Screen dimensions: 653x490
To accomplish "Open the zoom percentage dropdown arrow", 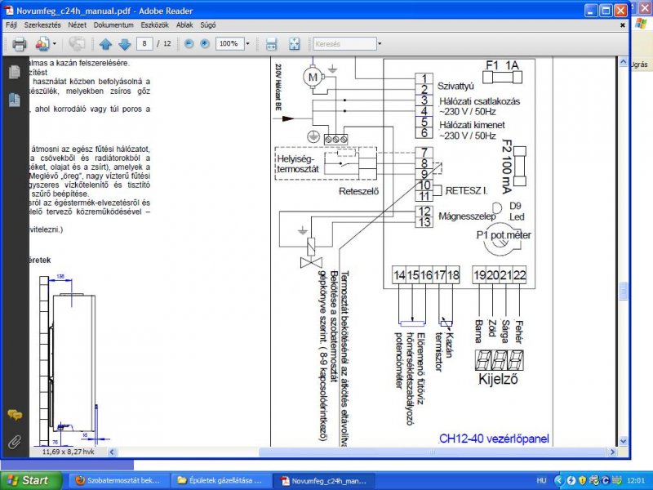I will coord(248,43).
